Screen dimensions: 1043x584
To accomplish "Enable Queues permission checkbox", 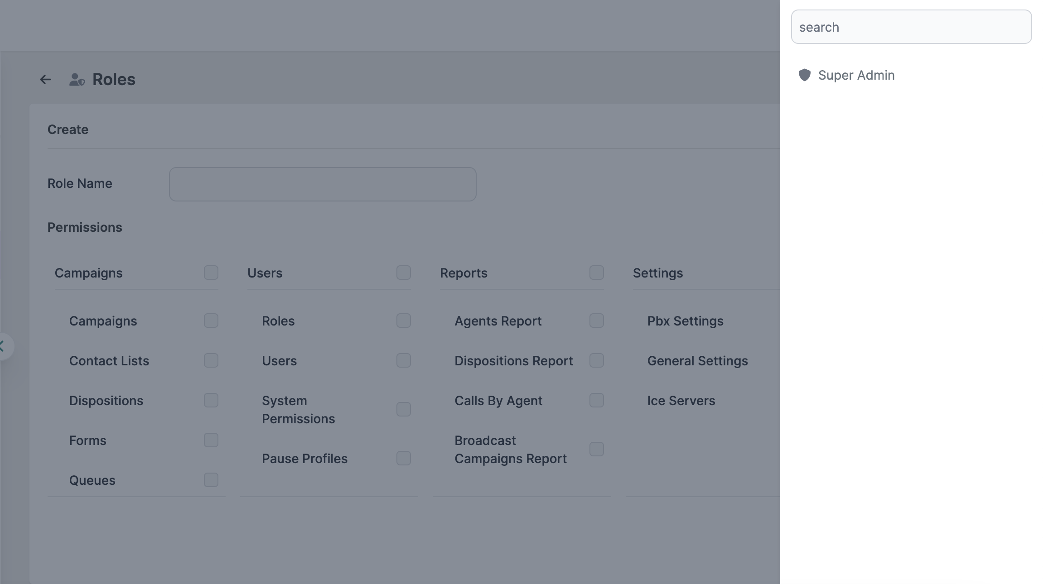I will tap(211, 480).
